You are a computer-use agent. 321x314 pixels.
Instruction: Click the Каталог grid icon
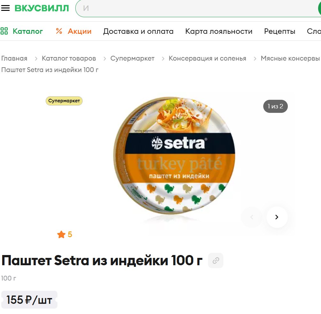pos(4,31)
